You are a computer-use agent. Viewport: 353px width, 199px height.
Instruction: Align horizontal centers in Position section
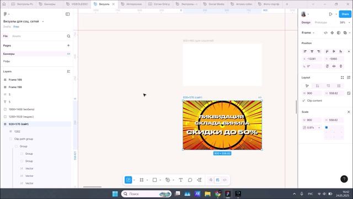(312, 51)
